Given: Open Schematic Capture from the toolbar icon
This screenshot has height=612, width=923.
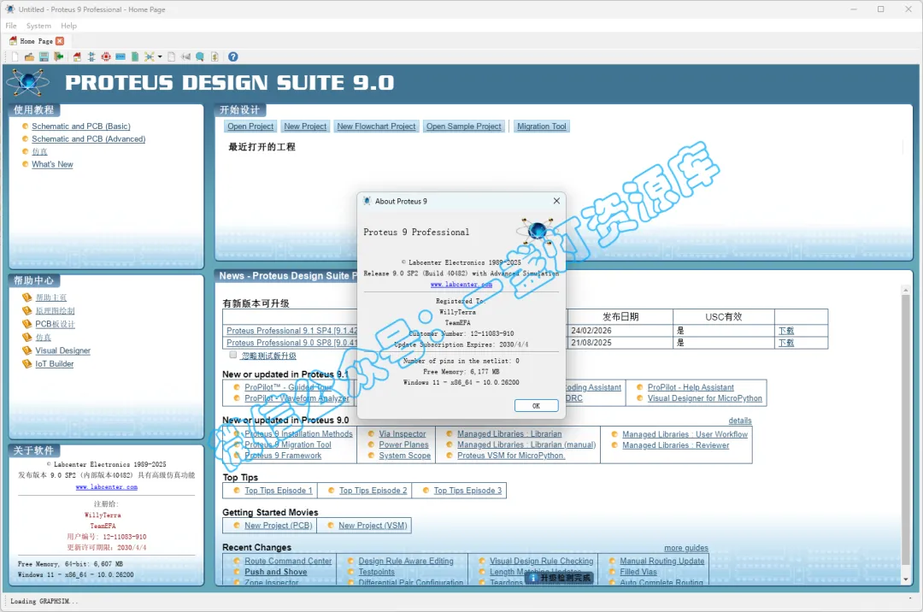Looking at the screenshot, I should pos(91,57).
